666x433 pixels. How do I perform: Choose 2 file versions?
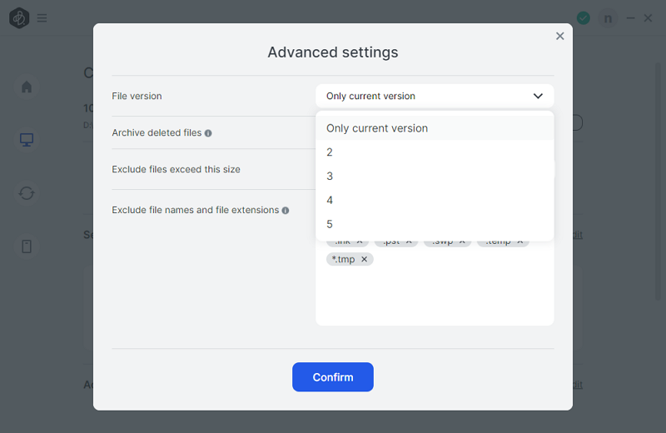(435, 152)
